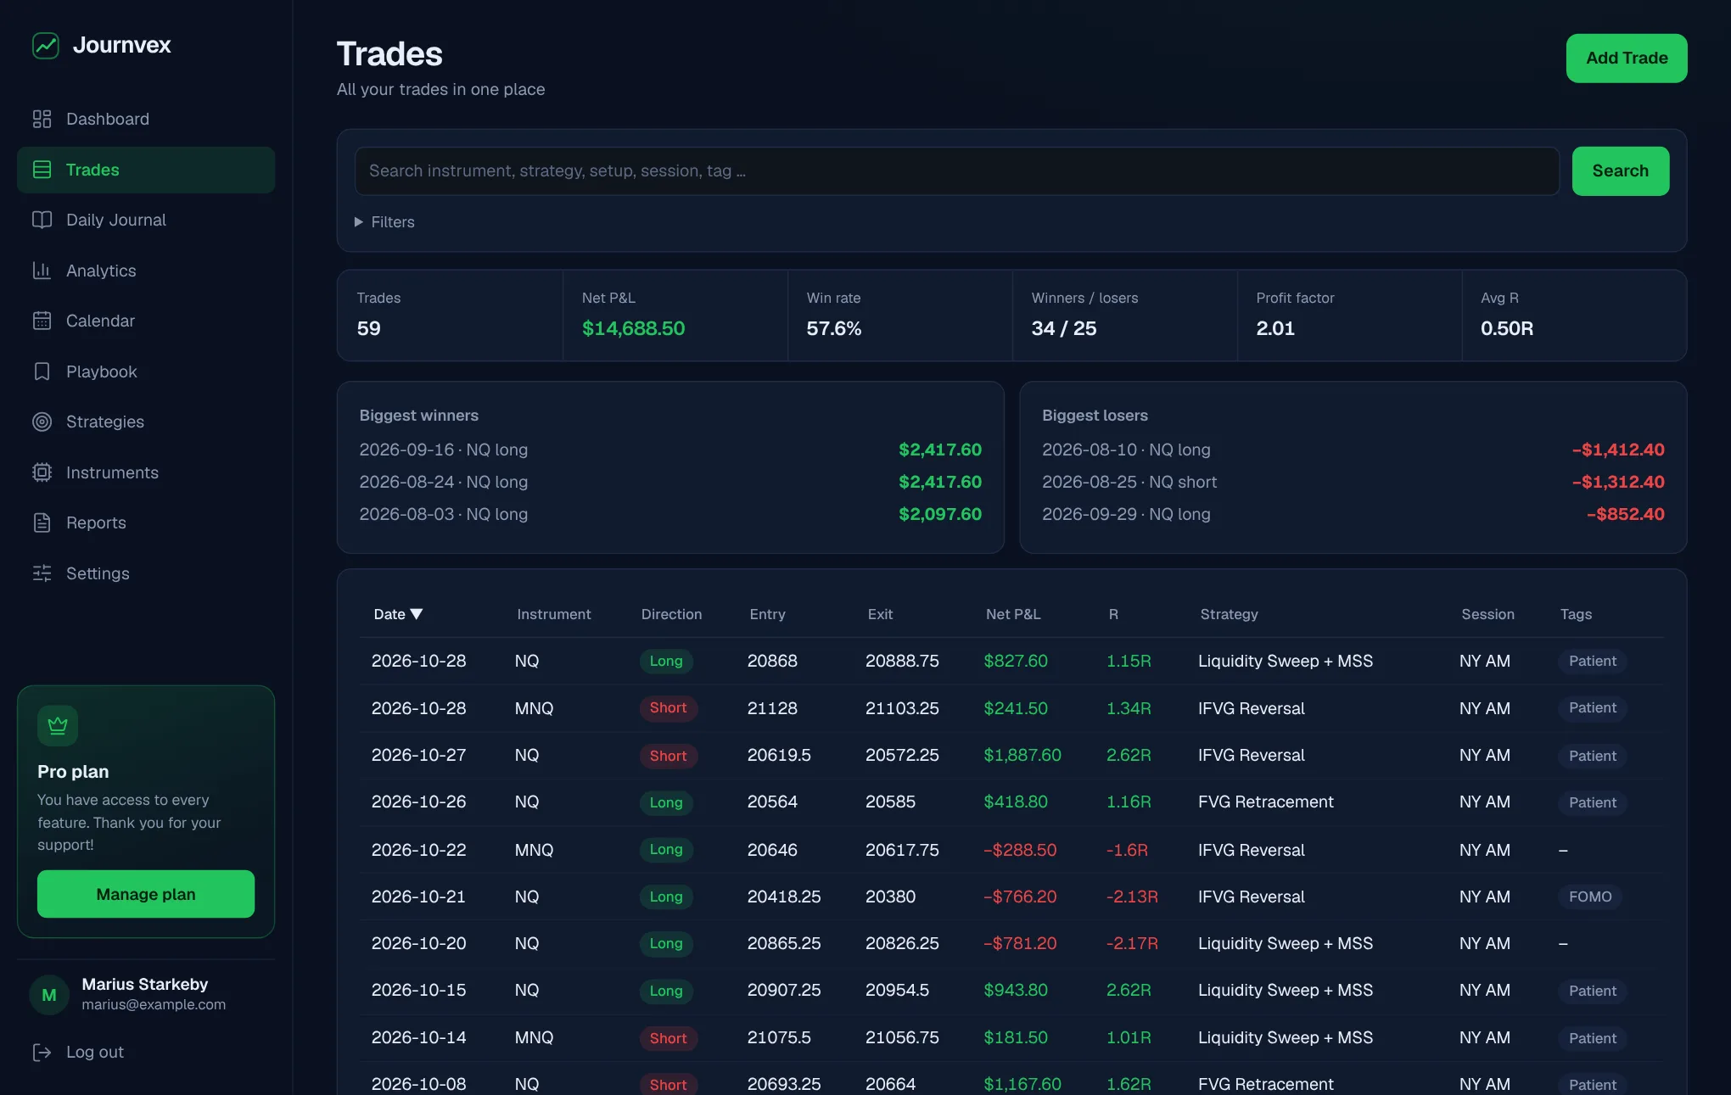1731x1095 pixels.
Task: Sort by the Net P&L column header
Action: click(x=1012, y=614)
